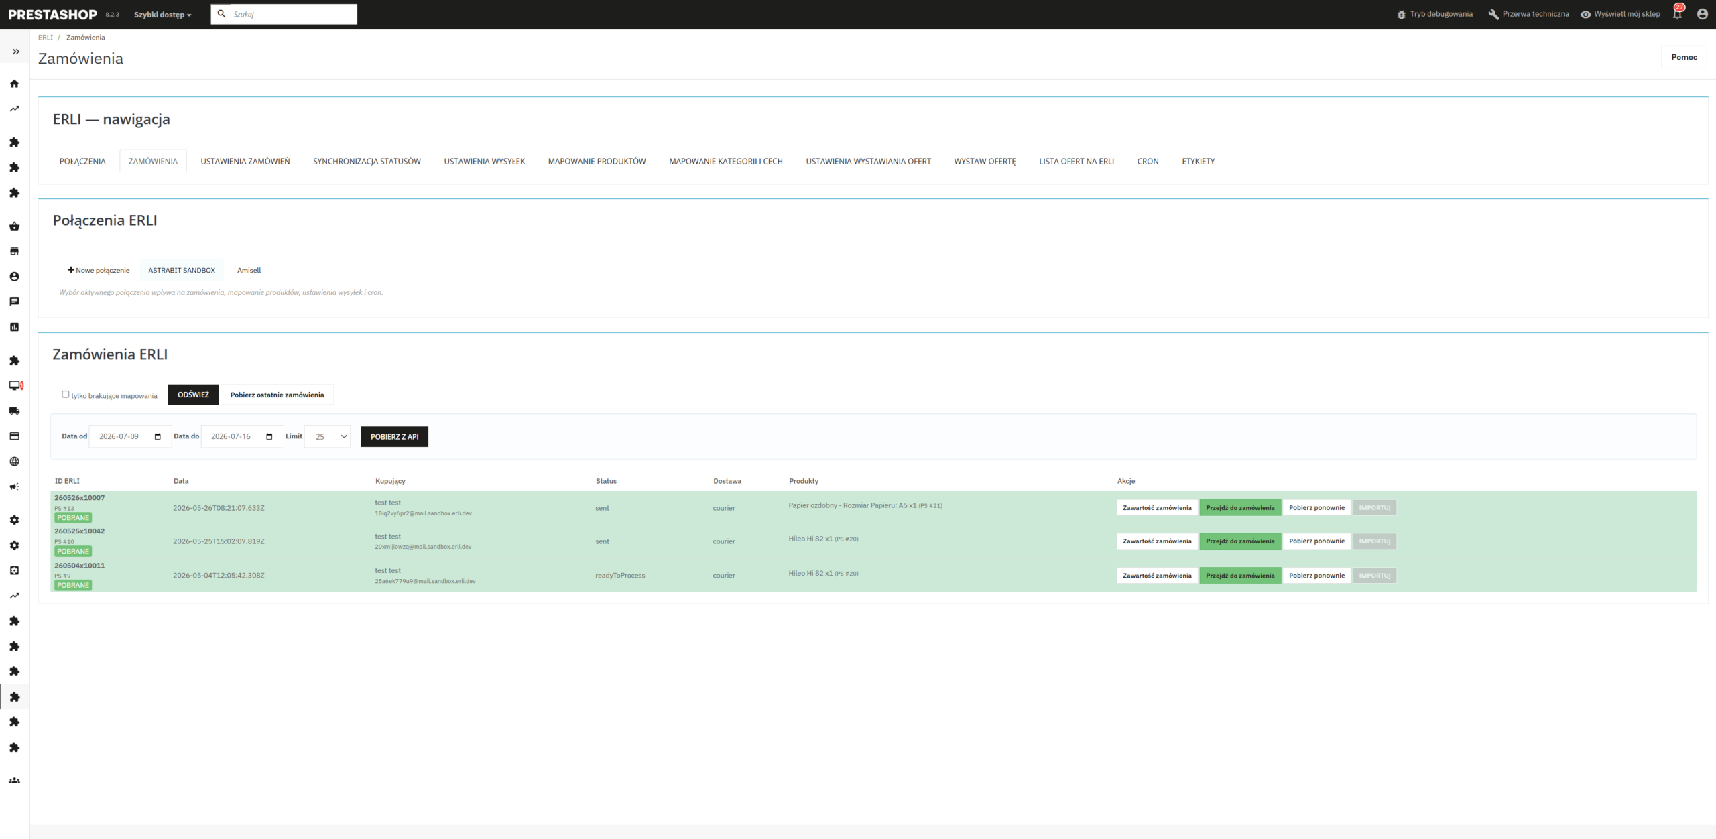Click email 18iq2vy6pr2@mail.sandbox.erli.dev
The height and width of the screenshot is (839, 1716).
point(423,513)
